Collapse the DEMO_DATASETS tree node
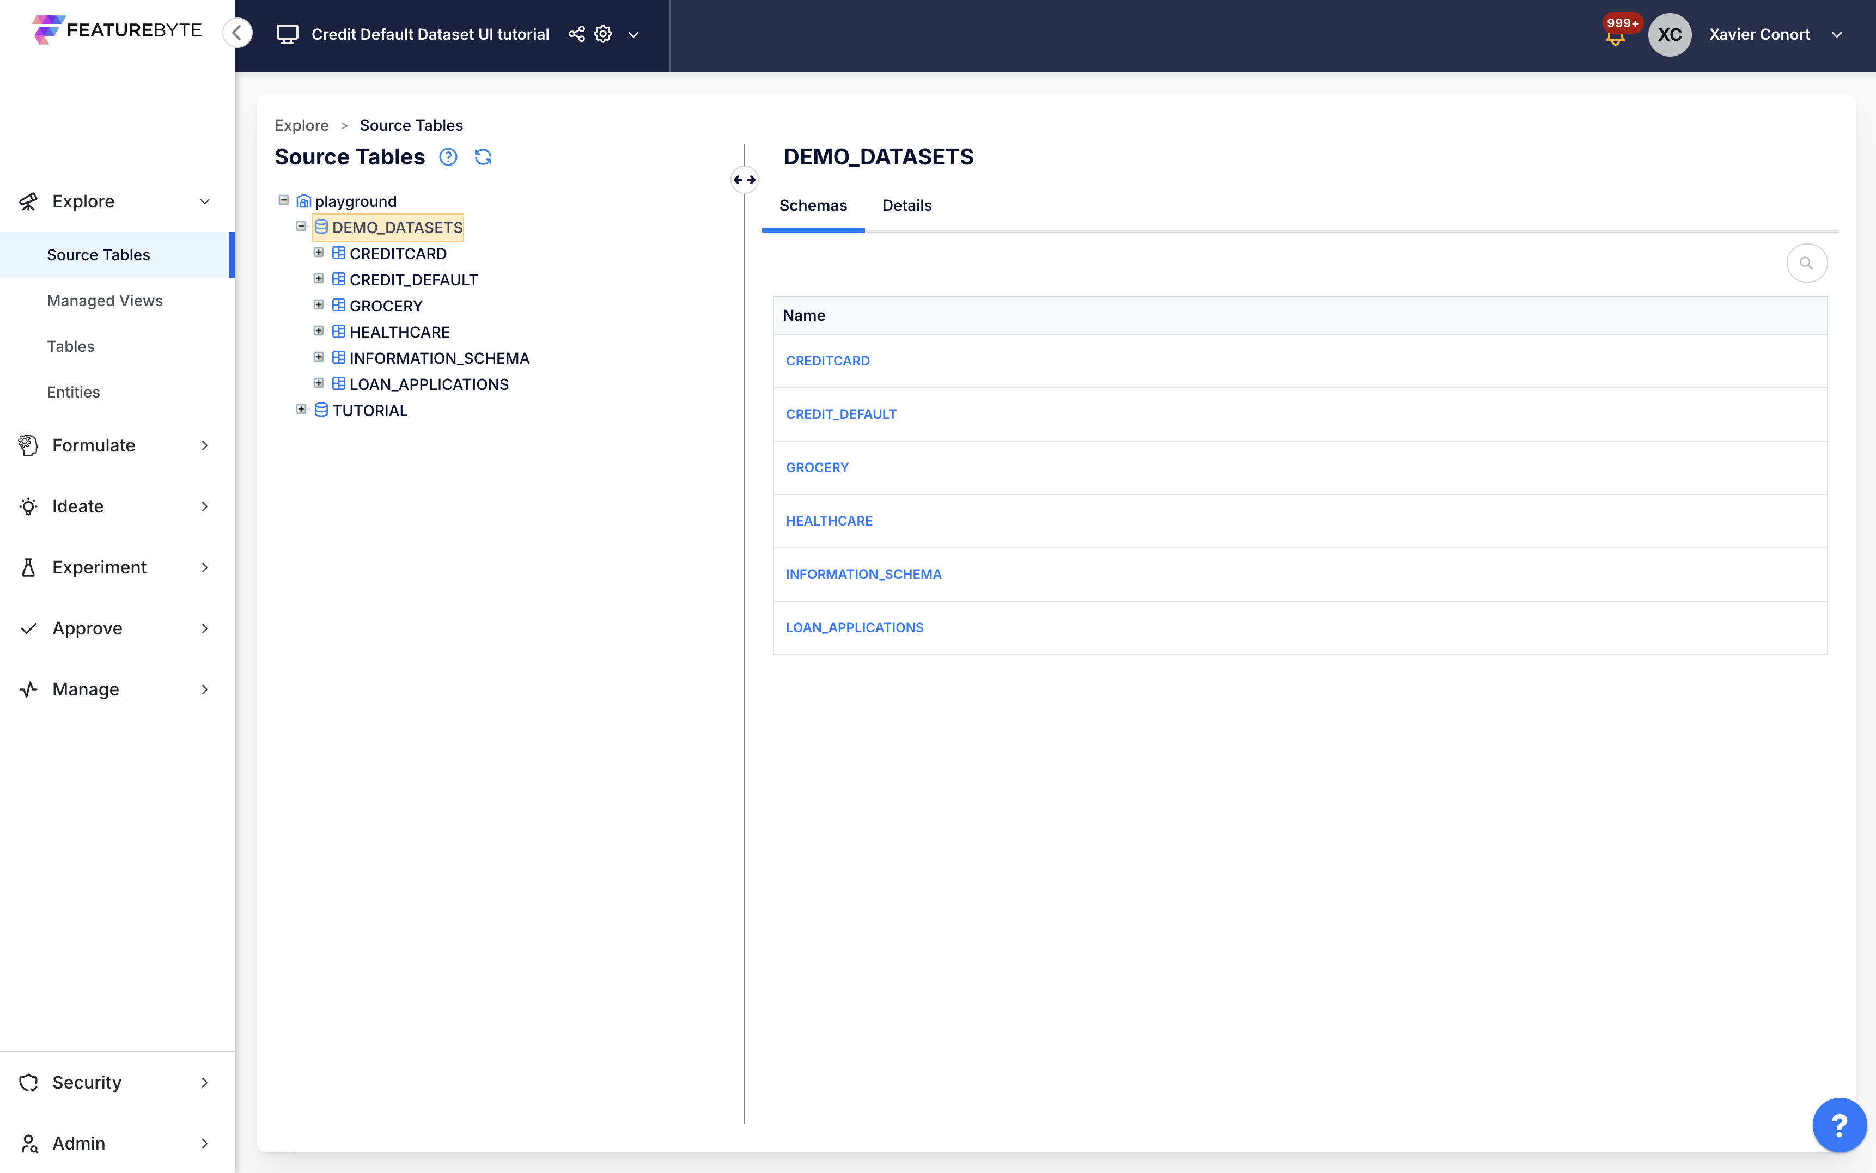 click(301, 227)
